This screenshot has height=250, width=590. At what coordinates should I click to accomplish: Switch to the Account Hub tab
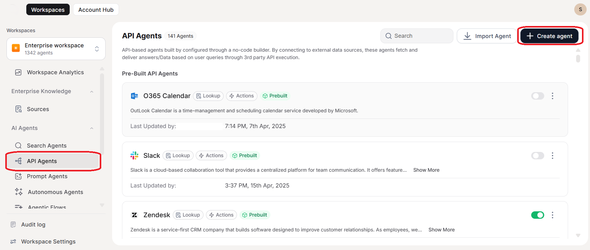tap(96, 10)
